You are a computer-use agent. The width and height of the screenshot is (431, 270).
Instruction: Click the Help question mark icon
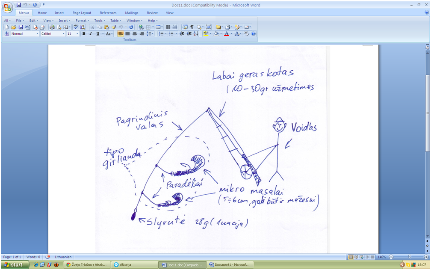click(254, 33)
